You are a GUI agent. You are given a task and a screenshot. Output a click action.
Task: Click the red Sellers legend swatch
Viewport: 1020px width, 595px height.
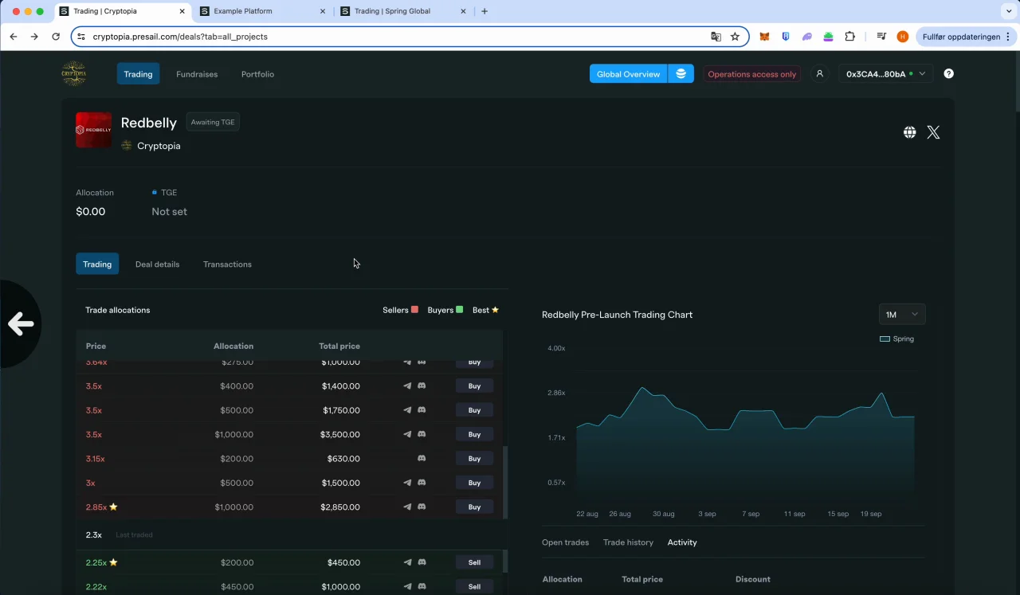[x=414, y=310]
